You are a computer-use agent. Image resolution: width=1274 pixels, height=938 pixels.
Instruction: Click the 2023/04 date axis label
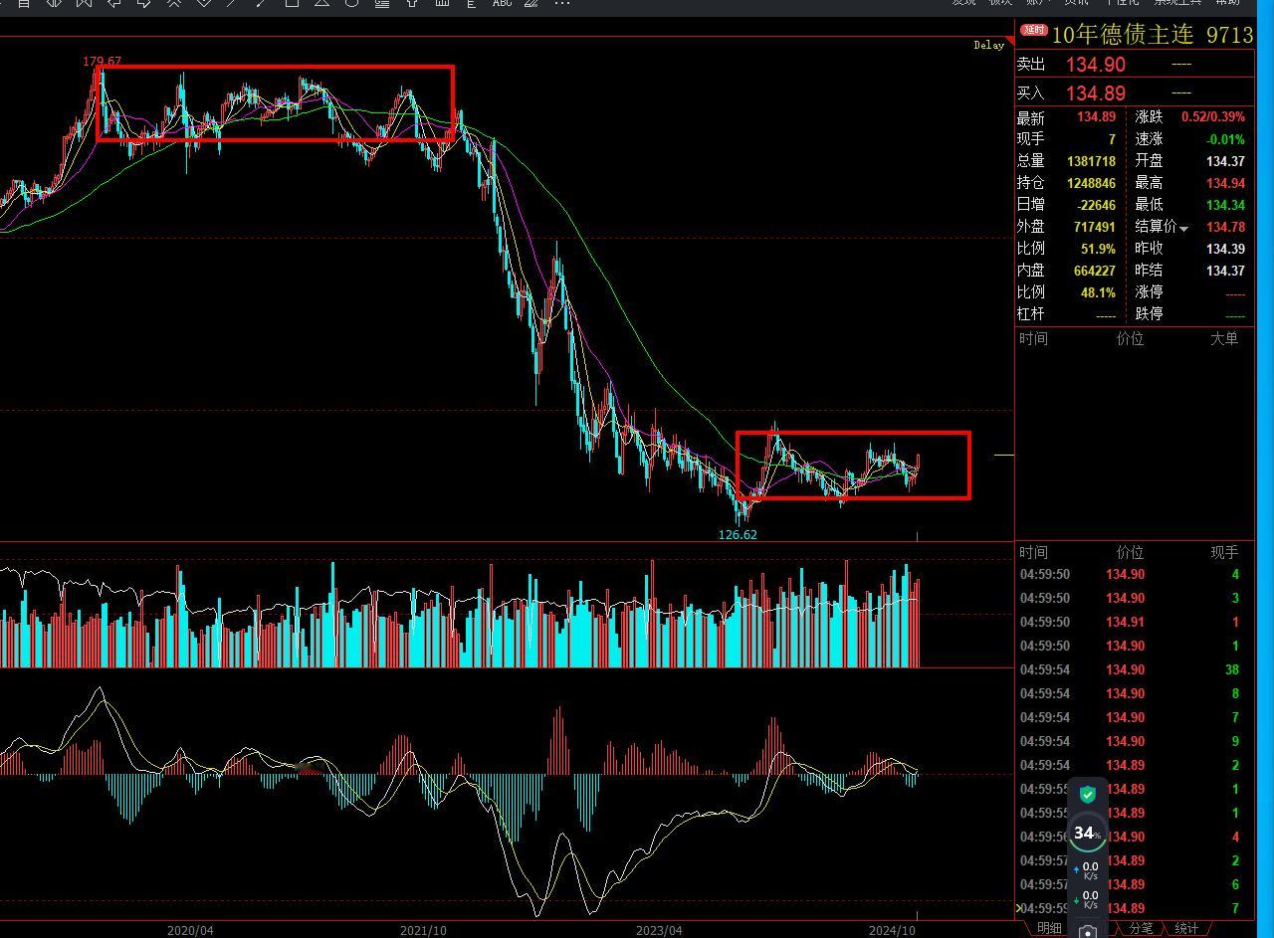pyautogui.click(x=659, y=930)
